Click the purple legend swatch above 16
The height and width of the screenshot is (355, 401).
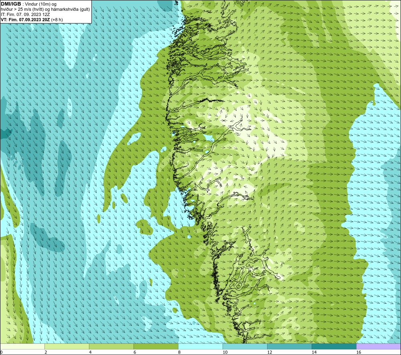[x=379, y=347]
